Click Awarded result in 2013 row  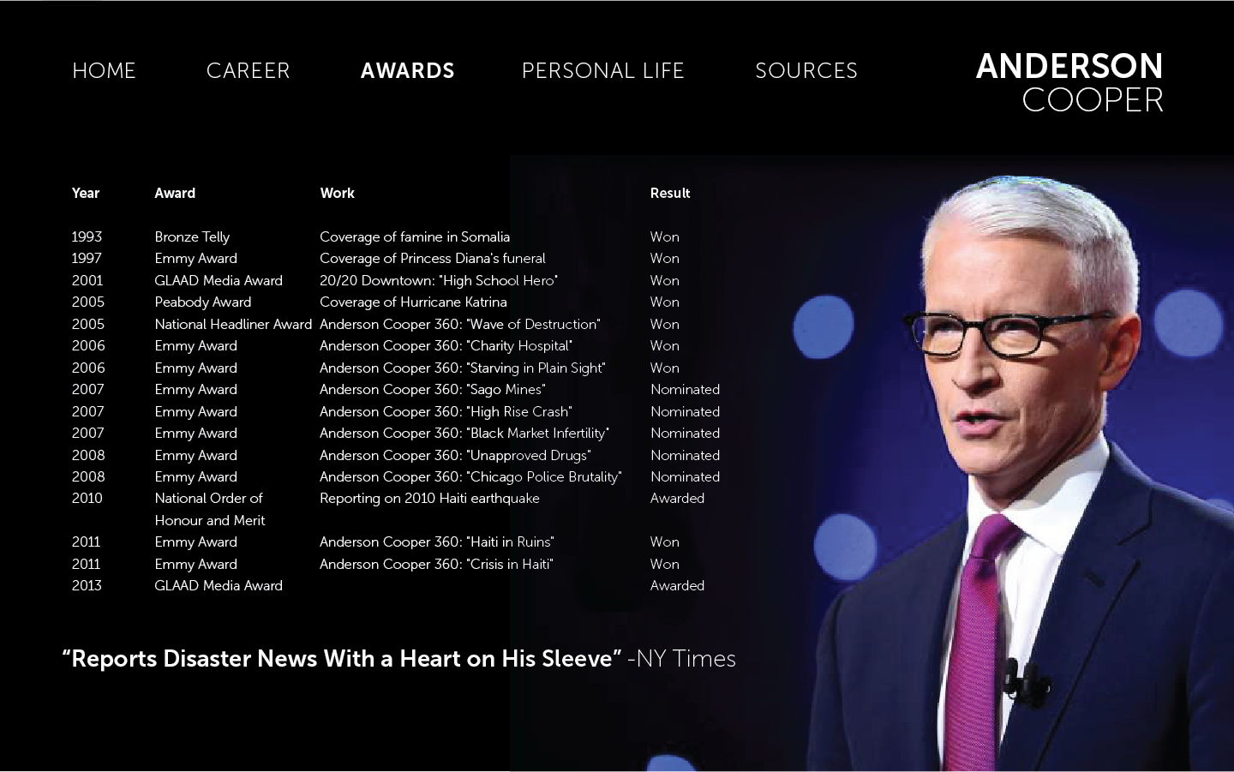pos(677,585)
